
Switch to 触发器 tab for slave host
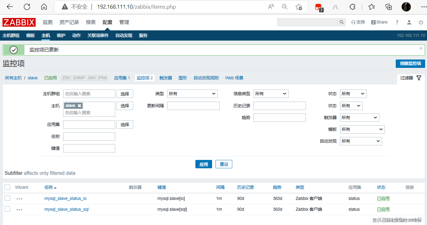pyautogui.click(x=166, y=78)
